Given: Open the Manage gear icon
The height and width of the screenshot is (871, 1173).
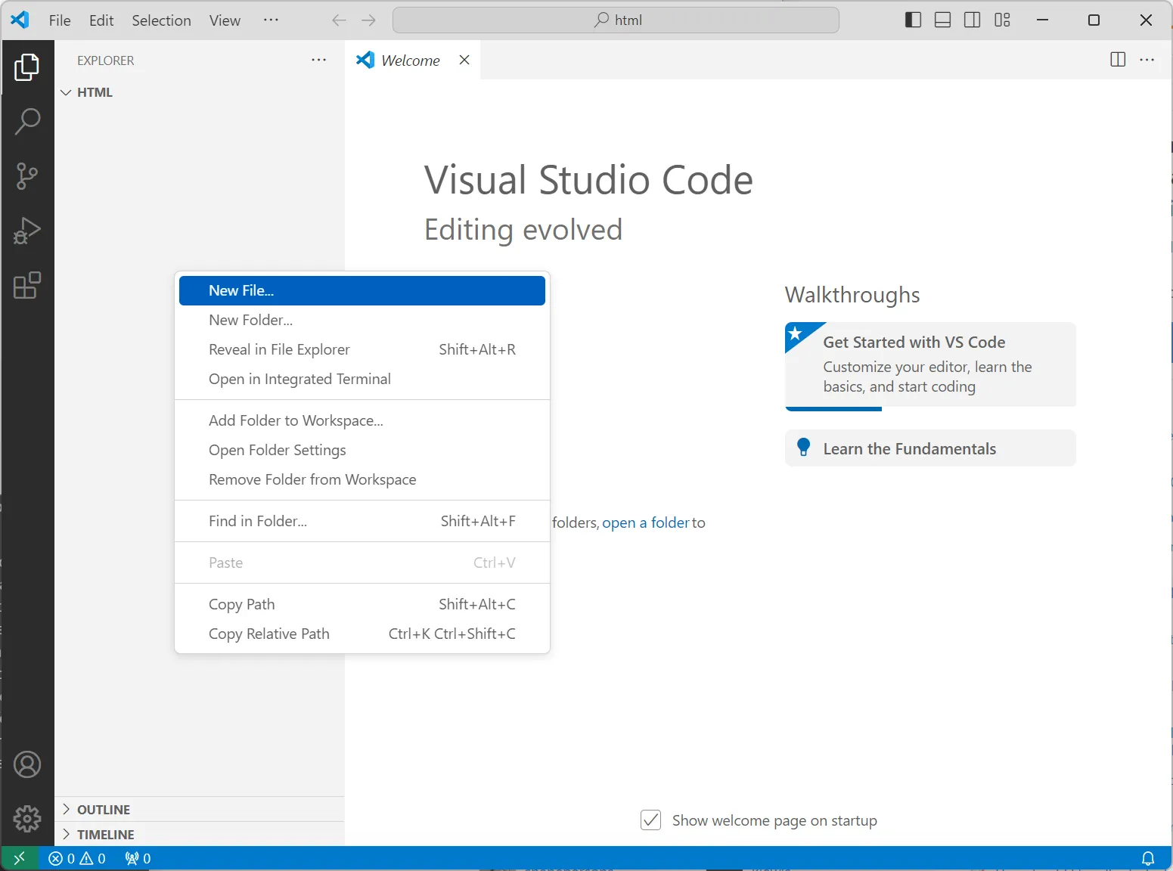Looking at the screenshot, I should [27, 818].
